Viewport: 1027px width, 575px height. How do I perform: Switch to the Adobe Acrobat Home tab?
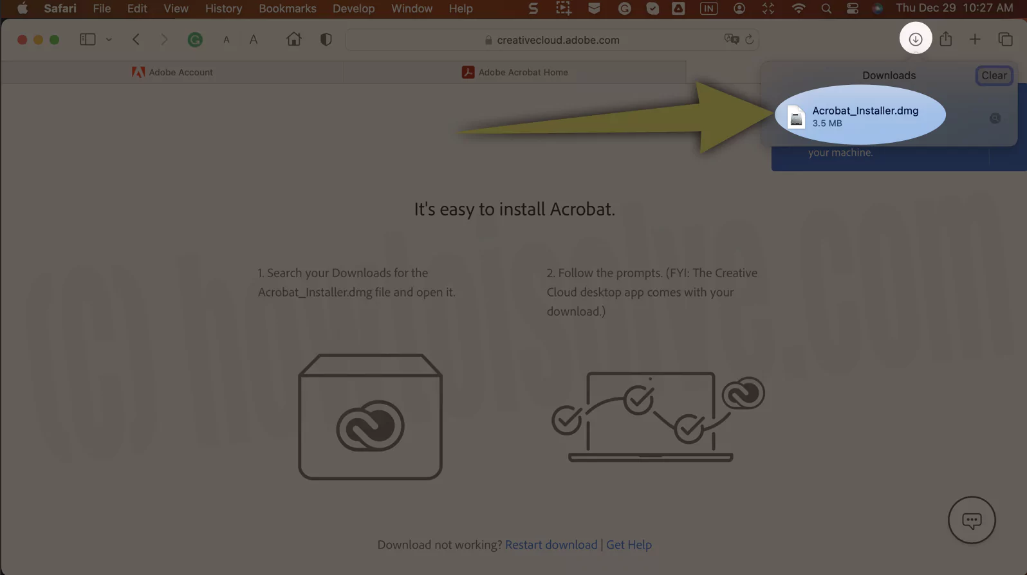click(515, 72)
